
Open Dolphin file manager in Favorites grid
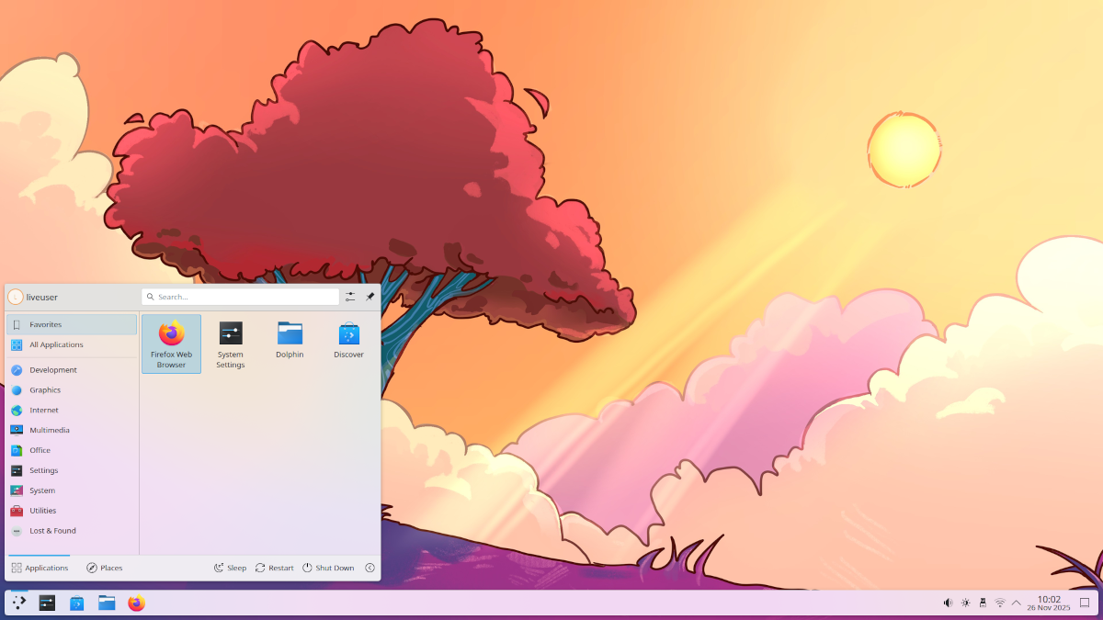(290, 341)
